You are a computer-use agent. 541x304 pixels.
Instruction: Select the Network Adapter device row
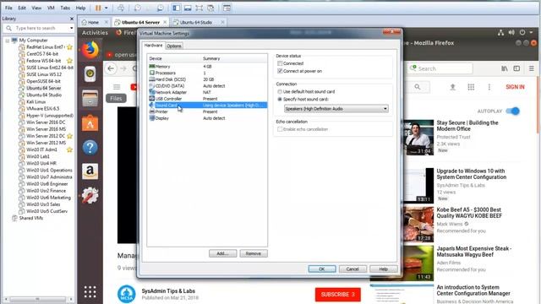click(x=208, y=92)
